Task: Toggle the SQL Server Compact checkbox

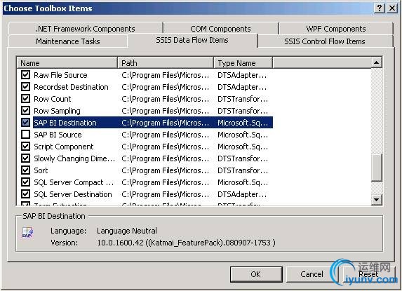Action: (25, 182)
